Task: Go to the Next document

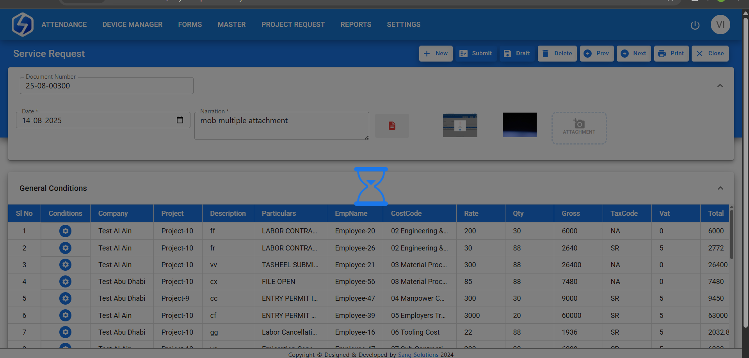Action: coord(633,53)
